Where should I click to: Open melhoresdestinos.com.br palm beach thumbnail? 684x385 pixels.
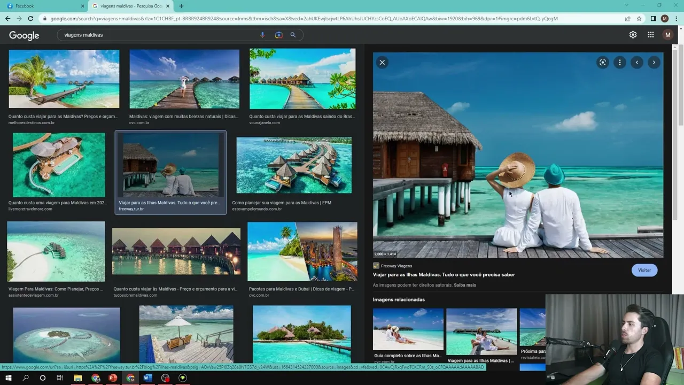(64, 79)
